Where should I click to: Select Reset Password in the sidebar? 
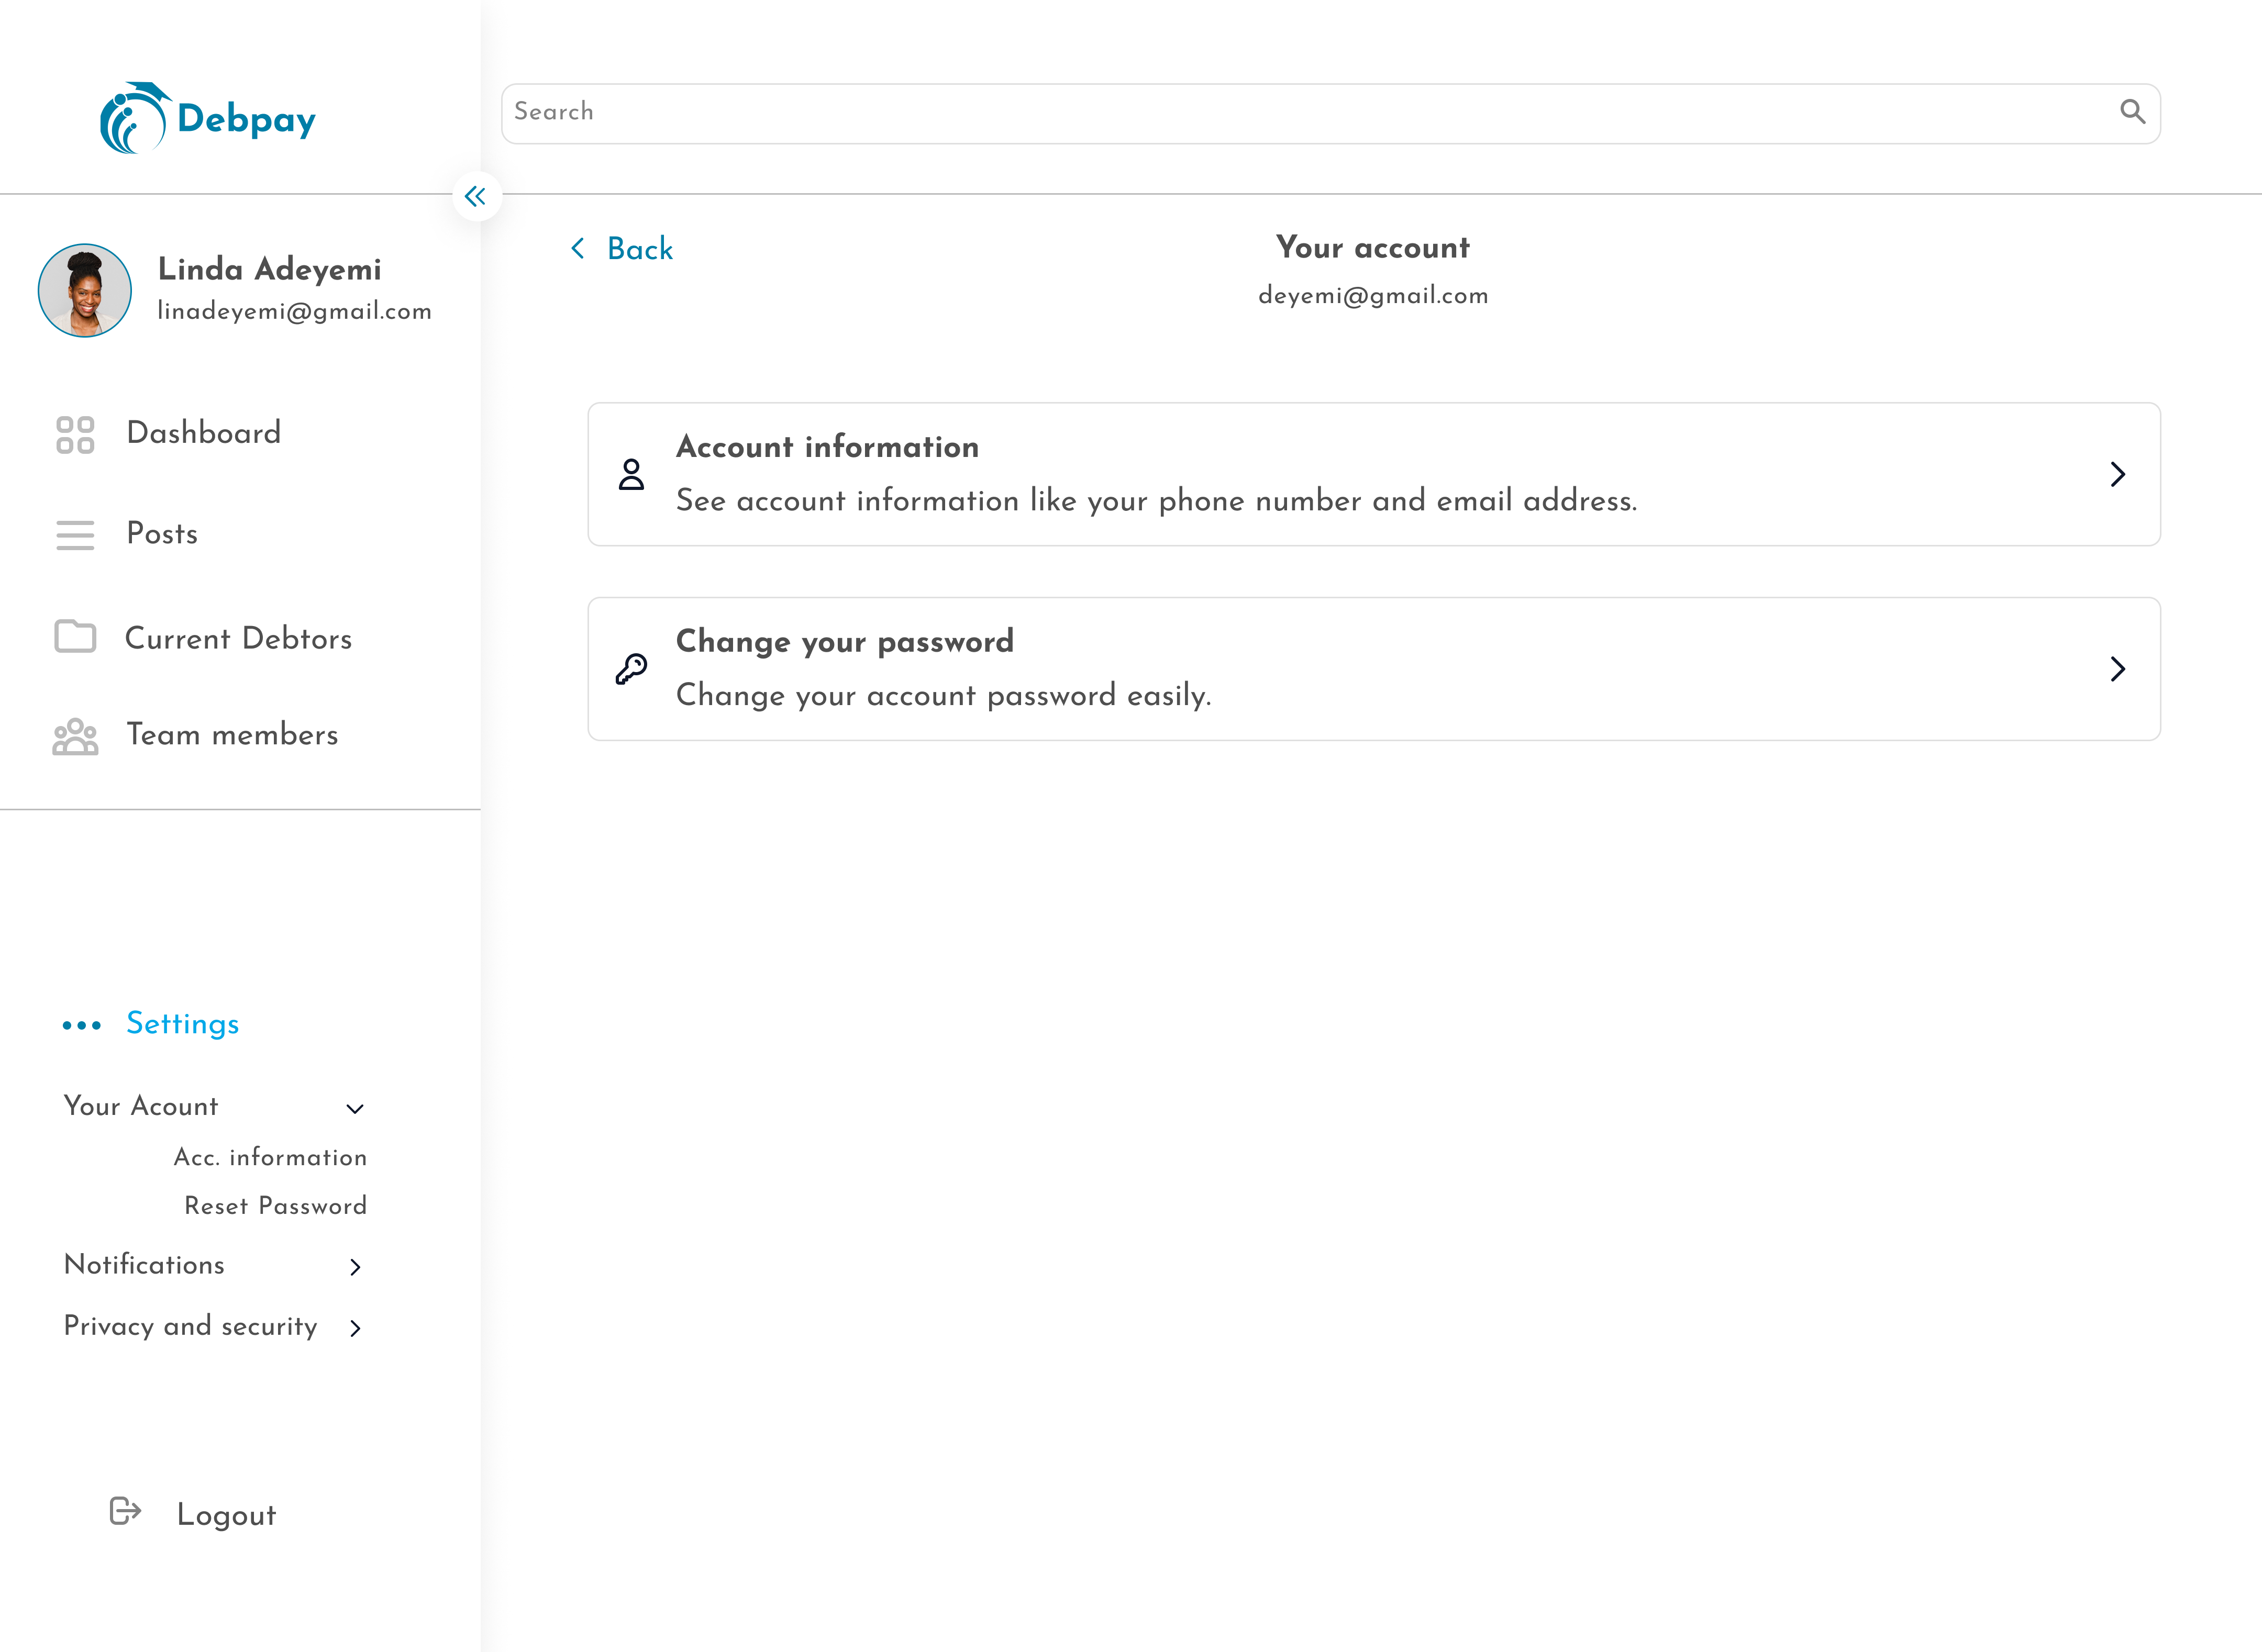click(275, 1206)
